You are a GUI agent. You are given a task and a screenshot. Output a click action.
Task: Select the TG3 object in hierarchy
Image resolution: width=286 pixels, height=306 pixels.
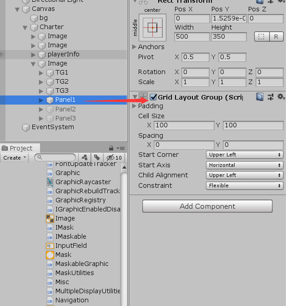click(x=62, y=90)
